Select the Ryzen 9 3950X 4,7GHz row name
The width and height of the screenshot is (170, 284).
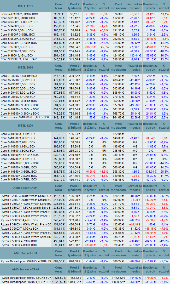(26, 233)
